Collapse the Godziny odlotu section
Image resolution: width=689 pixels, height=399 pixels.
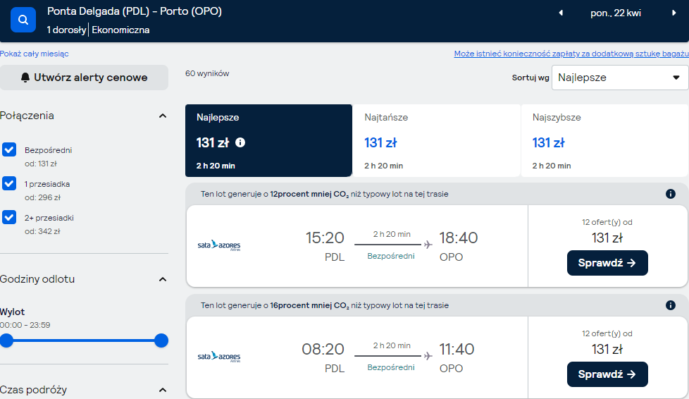[x=163, y=279]
